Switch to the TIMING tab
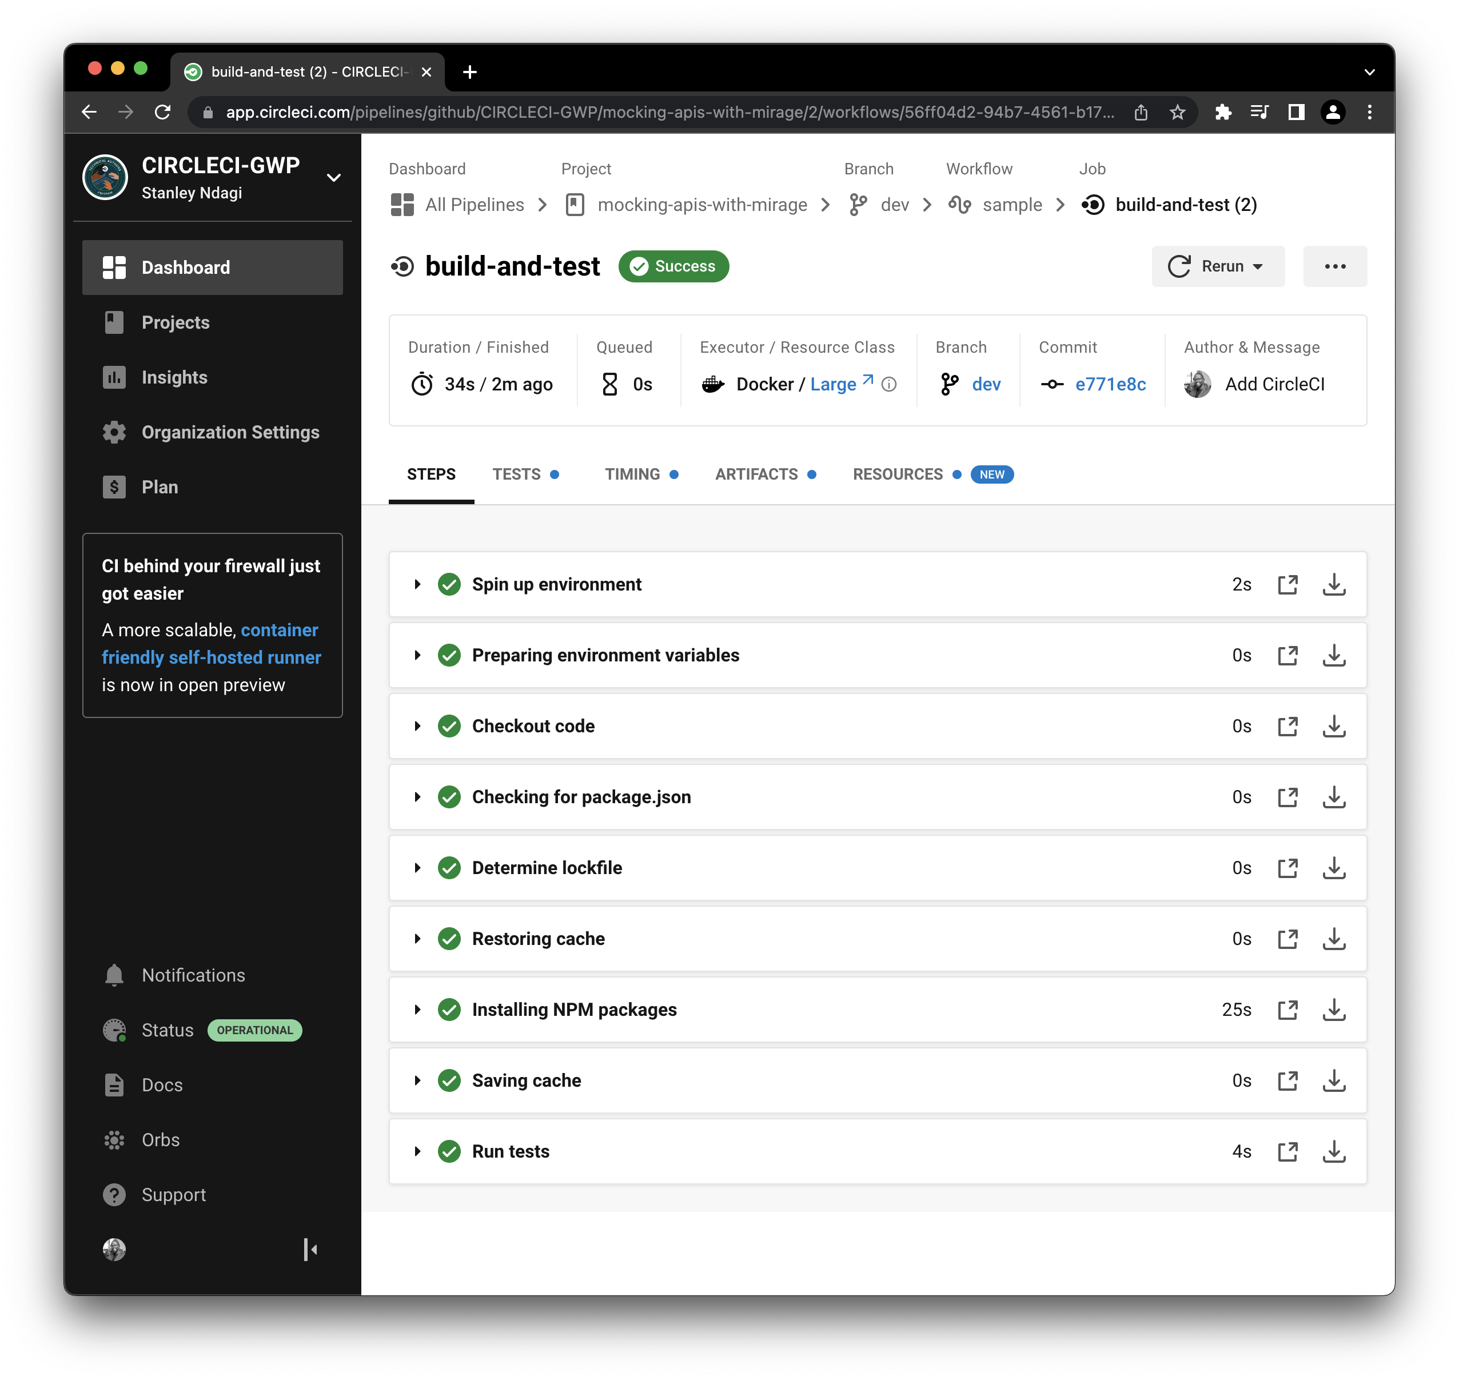1459x1380 pixels. coord(633,474)
